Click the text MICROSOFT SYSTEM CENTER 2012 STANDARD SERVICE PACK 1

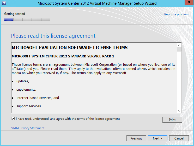(63, 56)
